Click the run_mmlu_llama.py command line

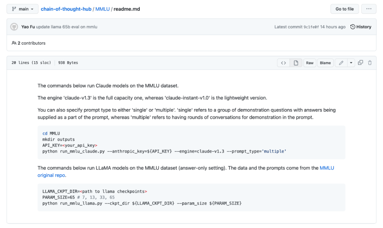point(142,203)
